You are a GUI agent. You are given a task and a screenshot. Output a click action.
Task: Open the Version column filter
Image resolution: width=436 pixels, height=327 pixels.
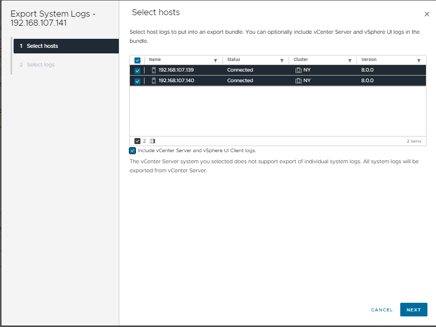point(418,60)
